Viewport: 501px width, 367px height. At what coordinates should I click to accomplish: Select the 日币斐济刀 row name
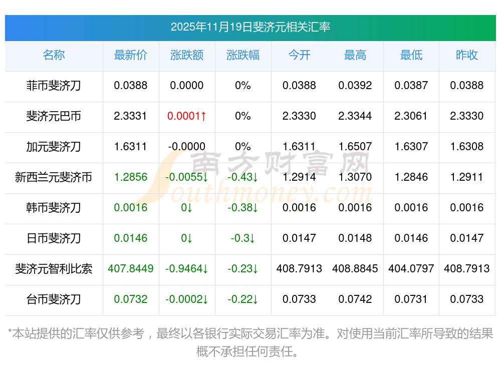[54, 238]
